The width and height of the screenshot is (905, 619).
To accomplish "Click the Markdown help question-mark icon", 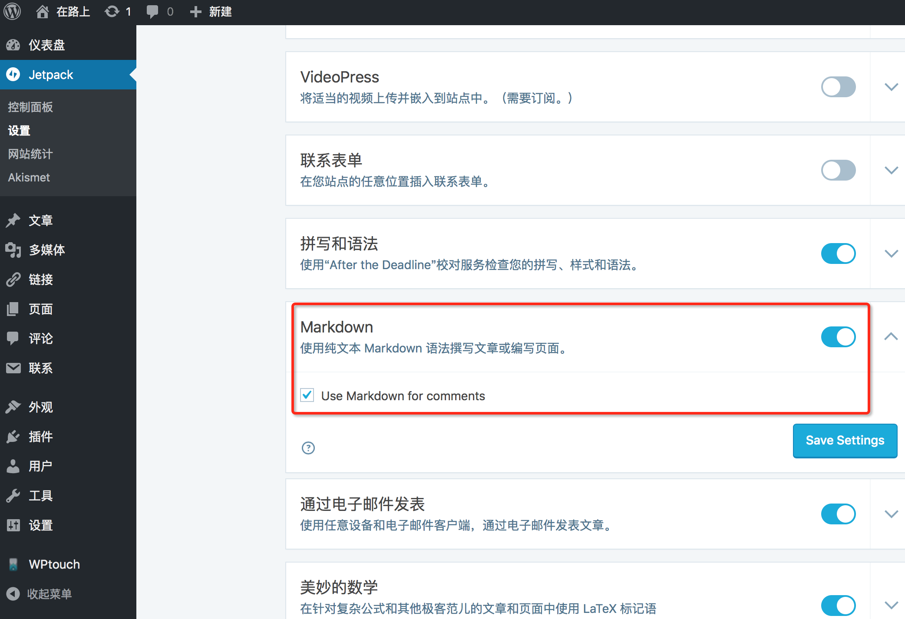I will pyautogui.click(x=308, y=448).
